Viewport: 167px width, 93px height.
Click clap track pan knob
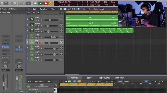[61, 42]
